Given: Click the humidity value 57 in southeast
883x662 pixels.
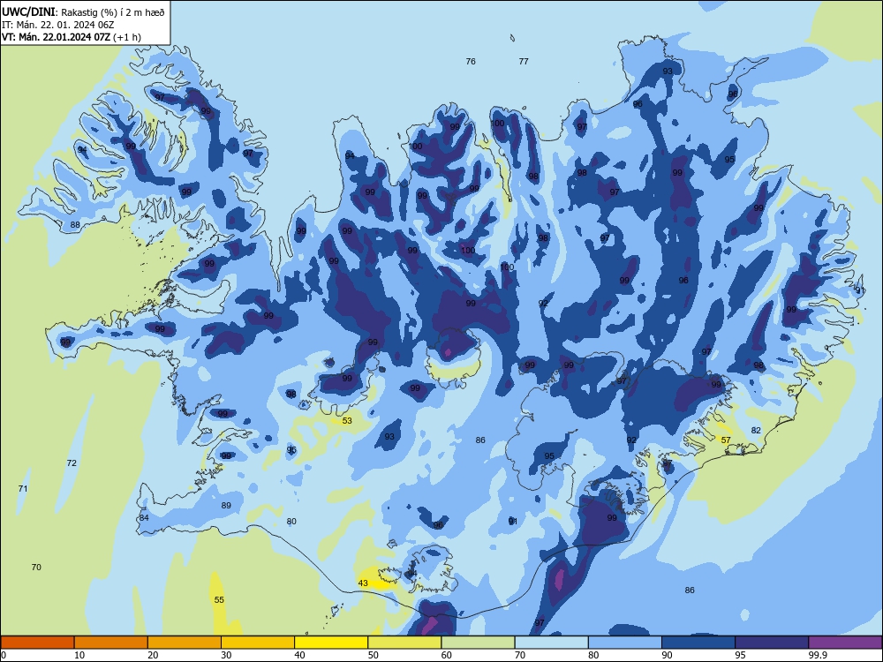Looking at the screenshot, I should coord(726,440).
